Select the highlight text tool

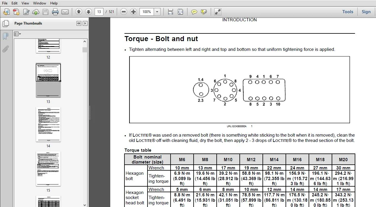coord(204,12)
